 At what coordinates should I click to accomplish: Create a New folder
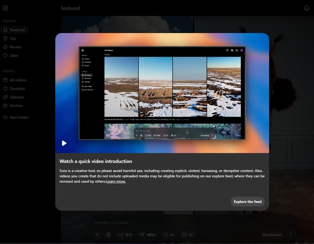point(16,118)
